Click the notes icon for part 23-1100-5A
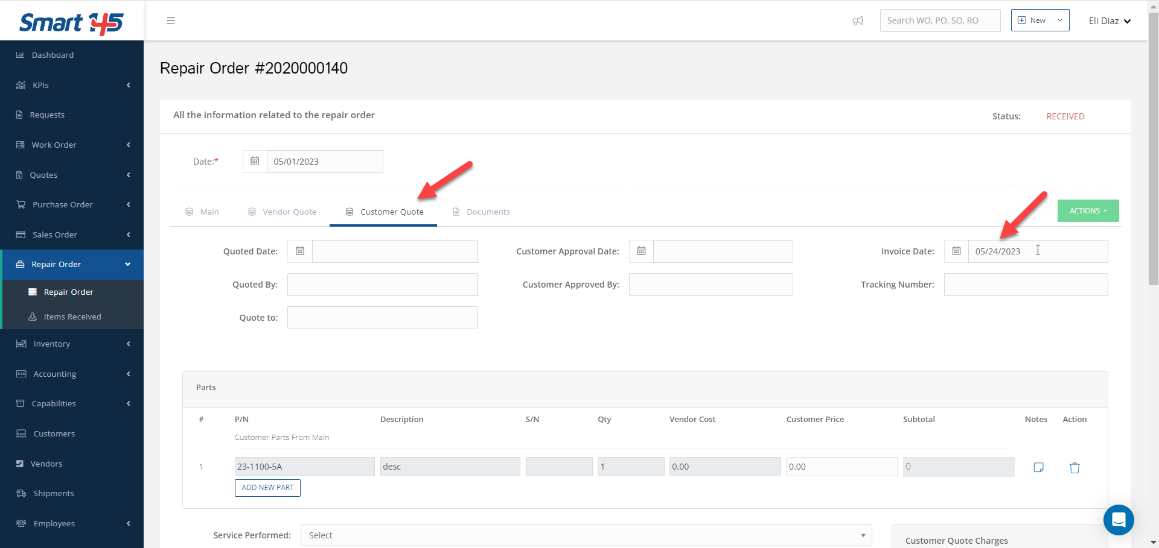Viewport: 1159px width, 548px height. click(x=1038, y=467)
